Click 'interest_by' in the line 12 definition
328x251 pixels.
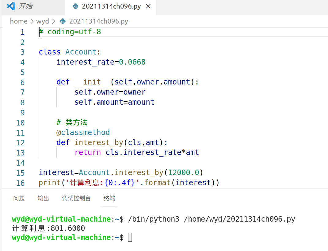pyautogui.click(x=99, y=142)
